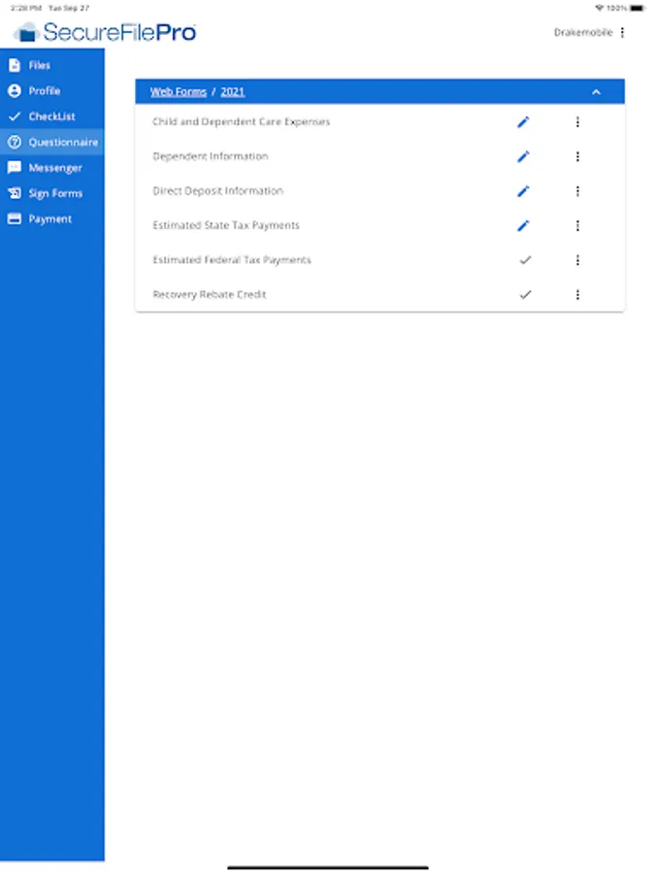Select 'Direct Deposit Information' row text
Image resolution: width=655 pixels, height=874 pixels.
217,190
